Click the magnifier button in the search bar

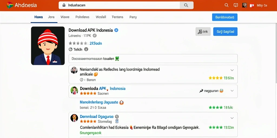pos(186,5)
